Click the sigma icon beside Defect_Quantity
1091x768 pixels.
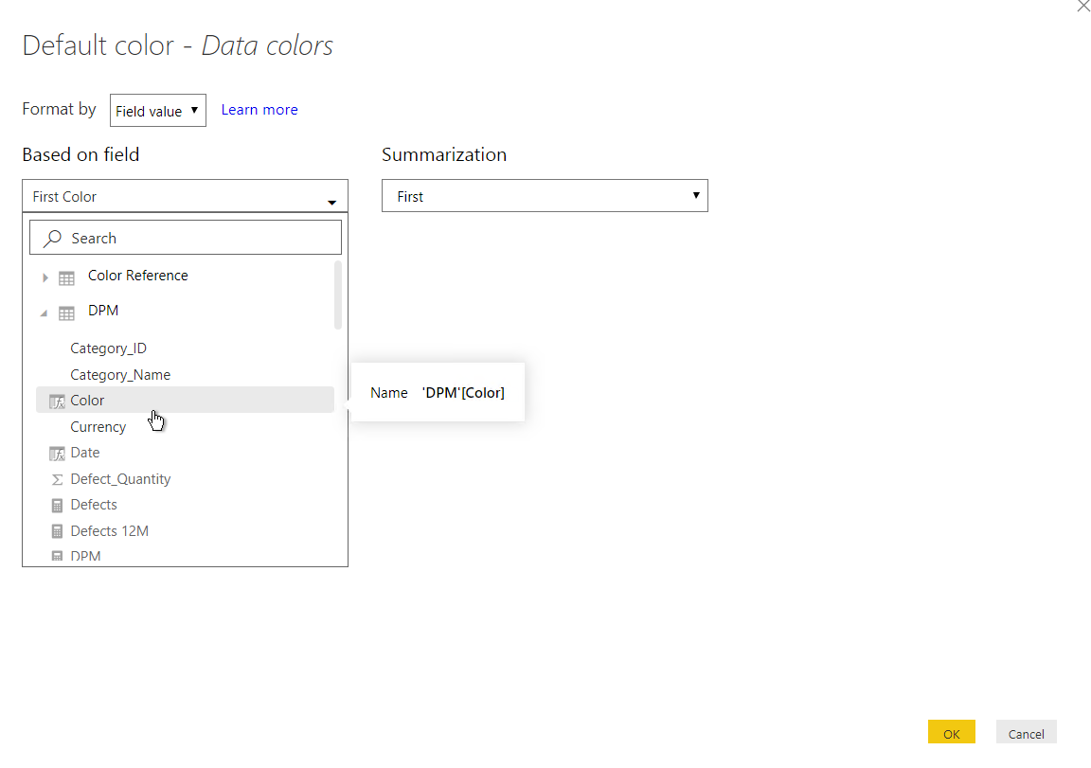57,479
